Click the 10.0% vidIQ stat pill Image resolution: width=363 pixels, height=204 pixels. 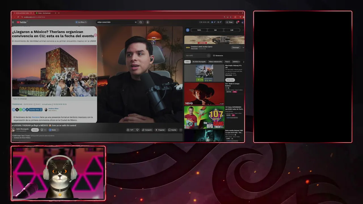click(x=199, y=30)
